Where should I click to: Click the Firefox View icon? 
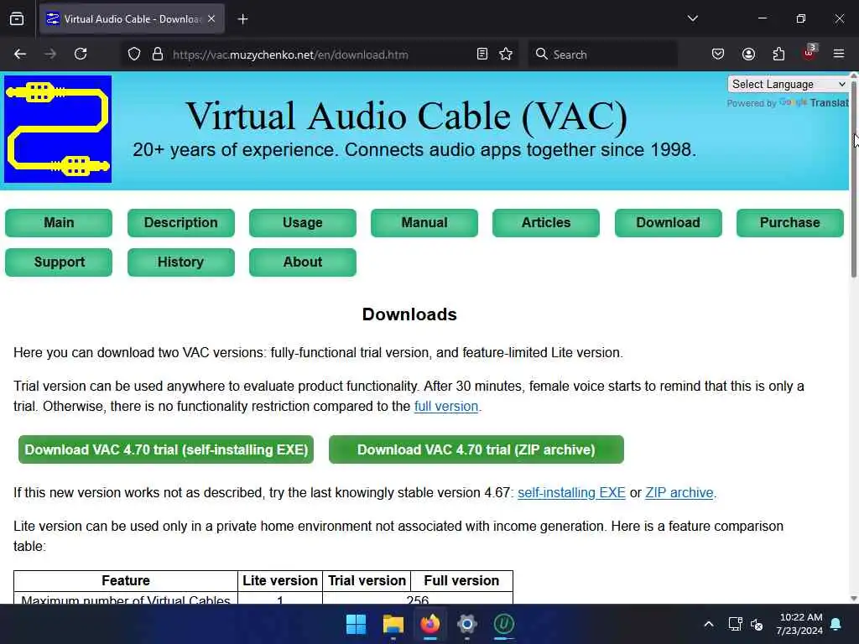[x=17, y=19]
